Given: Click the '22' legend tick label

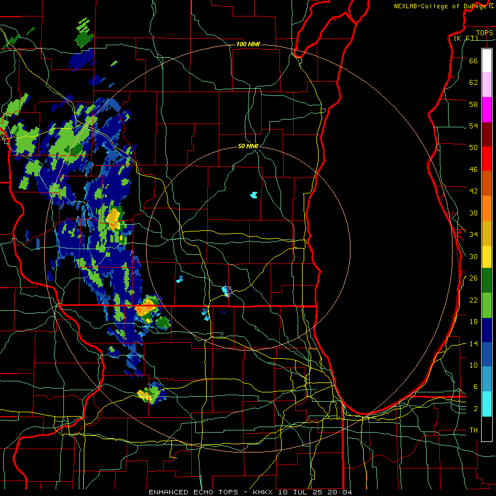Looking at the screenshot, I should 473,300.
